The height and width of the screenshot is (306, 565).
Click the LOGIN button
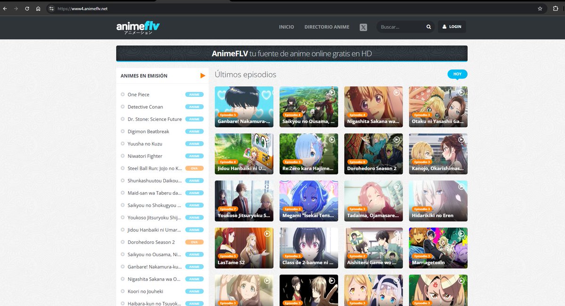click(452, 27)
